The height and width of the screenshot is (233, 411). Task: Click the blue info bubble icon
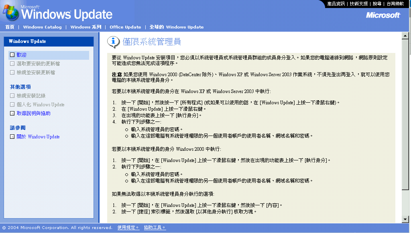coord(113,42)
